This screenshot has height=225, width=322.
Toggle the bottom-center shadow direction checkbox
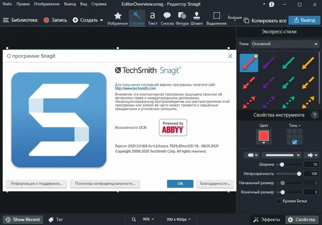295,142
